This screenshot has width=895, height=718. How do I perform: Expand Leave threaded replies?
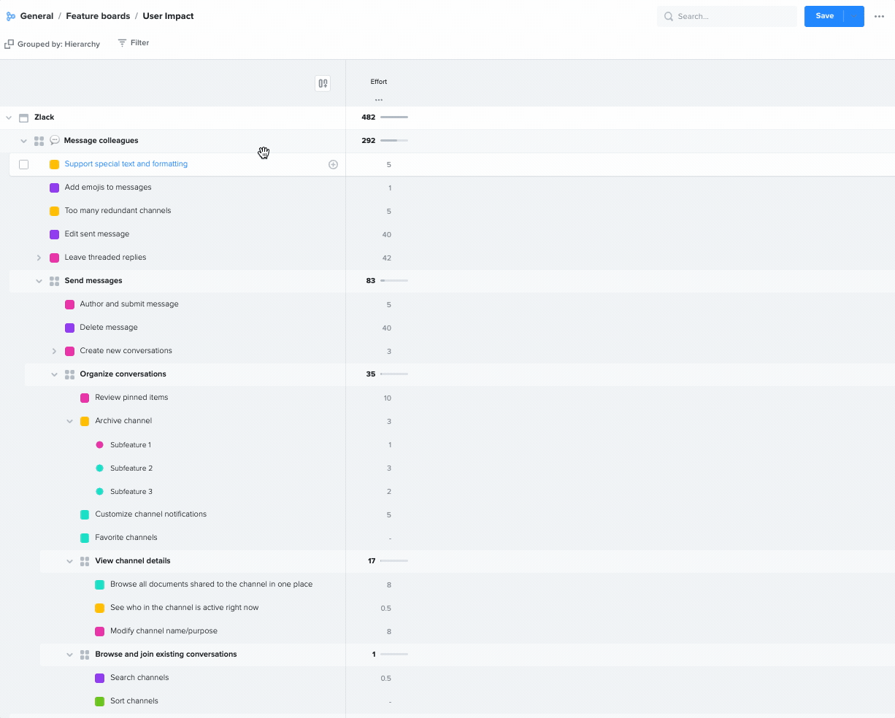point(39,257)
